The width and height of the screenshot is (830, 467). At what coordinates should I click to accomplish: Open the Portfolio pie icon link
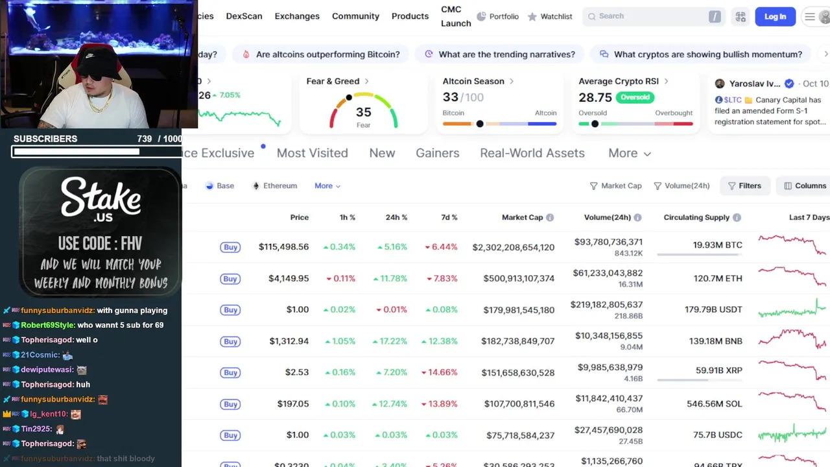pyautogui.click(x=482, y=16)
